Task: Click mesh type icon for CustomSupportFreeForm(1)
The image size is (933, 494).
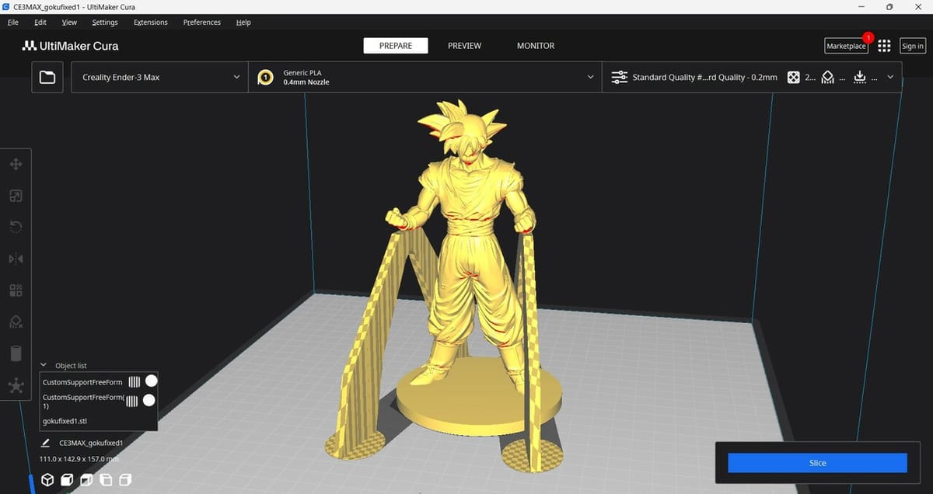Action: coord(132,401)
